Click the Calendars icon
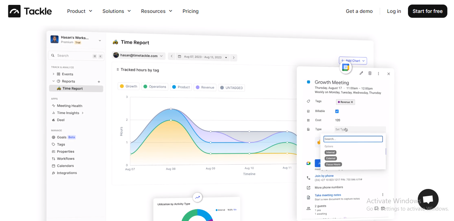The image size is (454, 221). coord(53,166)
